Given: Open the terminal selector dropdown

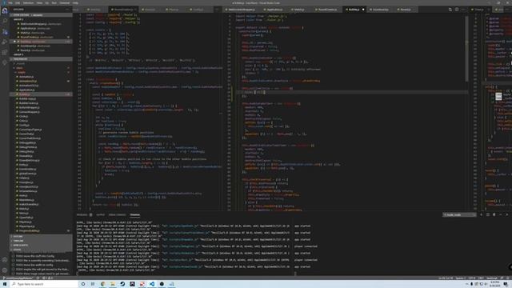Looking at the screenshot, I should click(459, 215).
